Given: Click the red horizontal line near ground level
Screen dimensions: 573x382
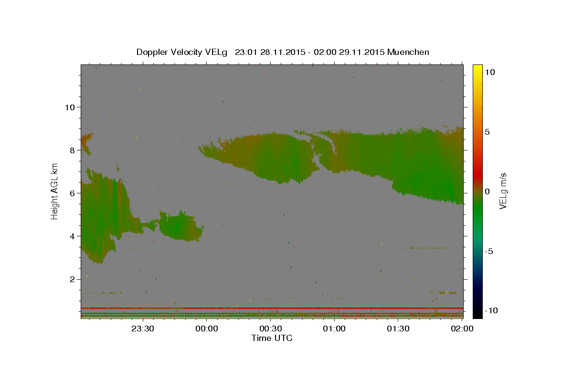Looking at the screenshot, I should [x=272, y=308].
